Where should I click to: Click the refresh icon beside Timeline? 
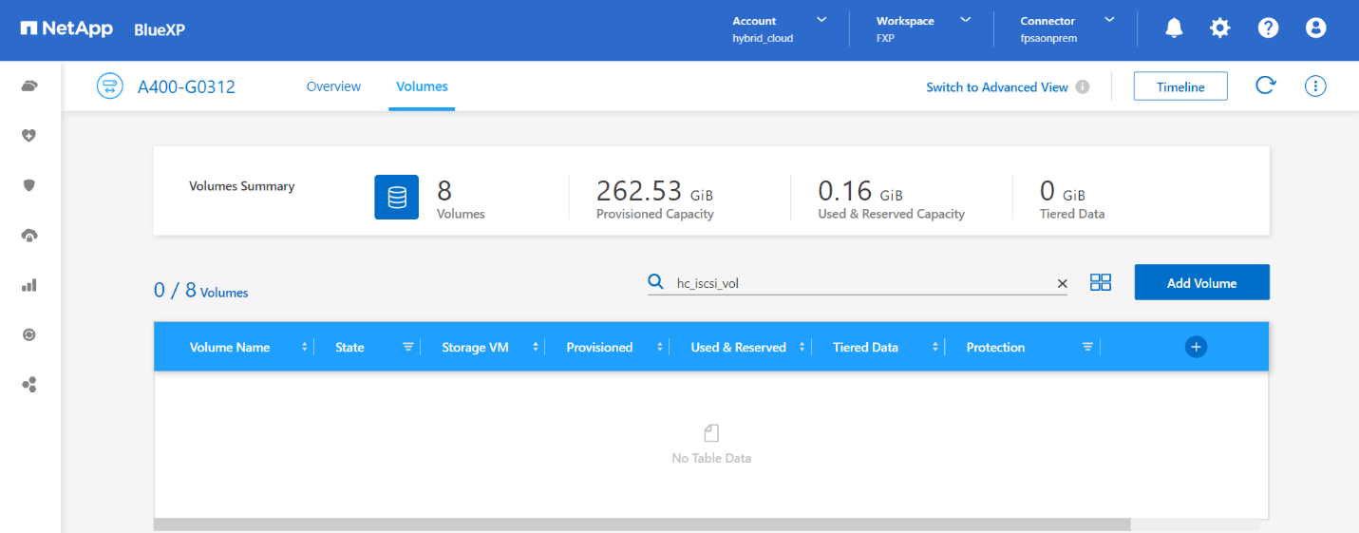pos(1265,86)
